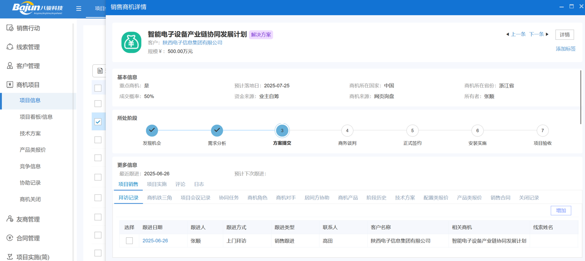
Task: Go to next record with 下一条
Action: tap(538, 34)
